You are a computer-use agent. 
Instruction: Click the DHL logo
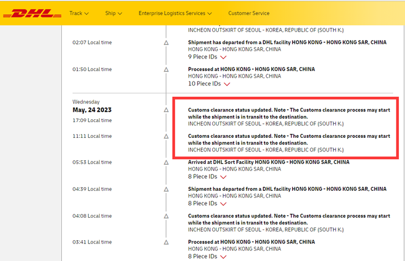pyautogui.click(x=32, y=13)
